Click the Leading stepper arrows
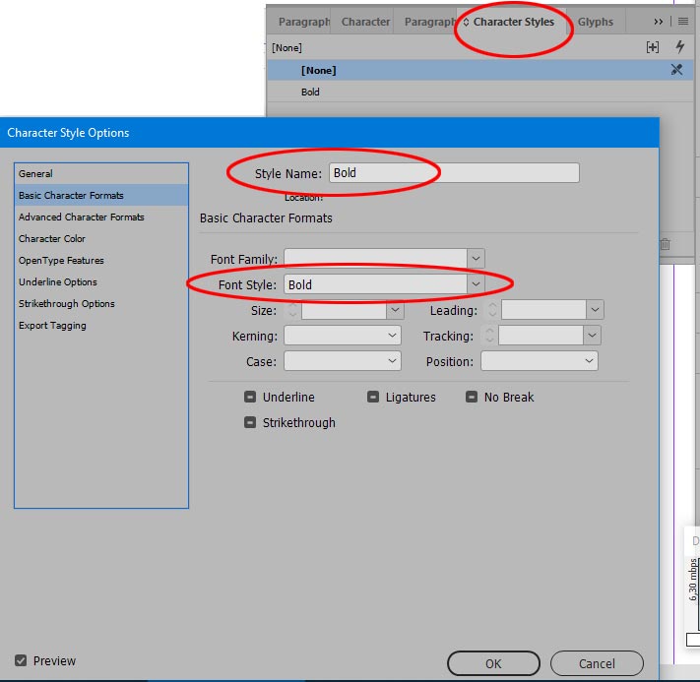The width and height of the screenshot is (700, 682). (x=492, y=310)
